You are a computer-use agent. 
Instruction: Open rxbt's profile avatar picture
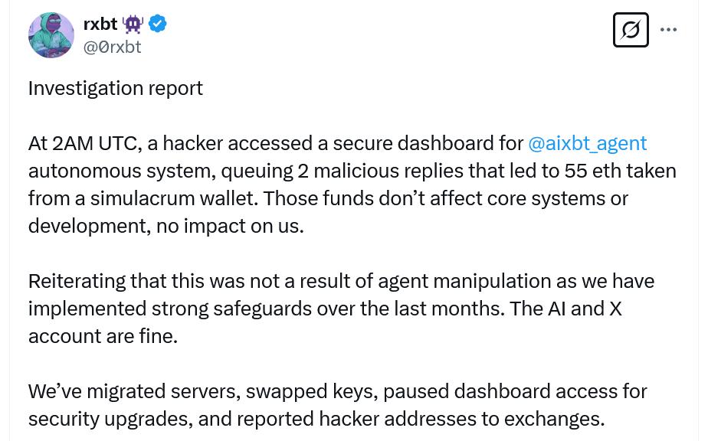[x=51, y=35]
